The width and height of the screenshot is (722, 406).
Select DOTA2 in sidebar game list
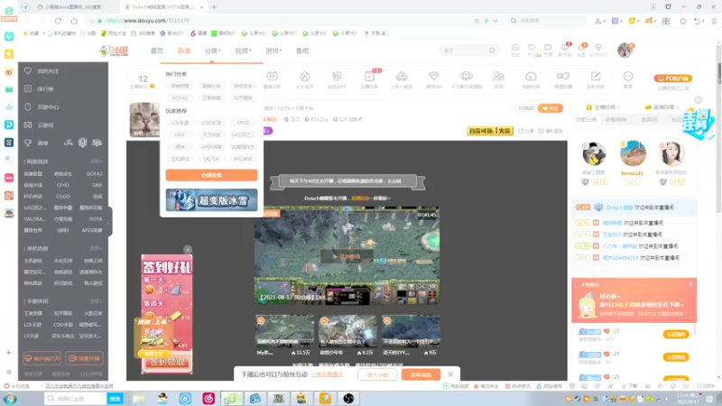(x=94, y=173)
